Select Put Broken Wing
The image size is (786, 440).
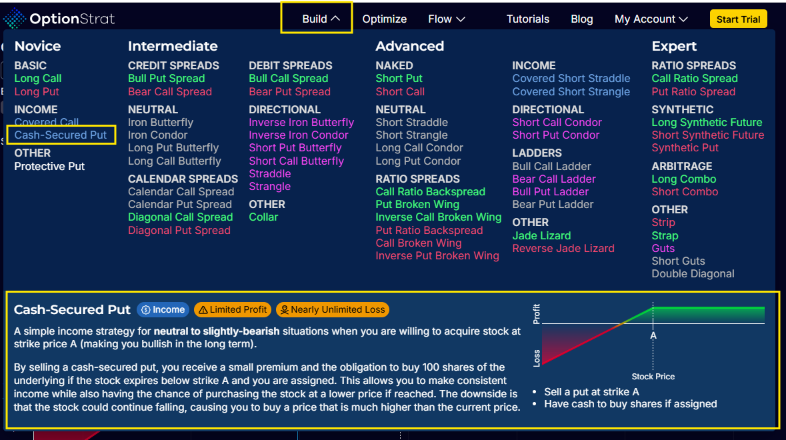tap(417, 205)
